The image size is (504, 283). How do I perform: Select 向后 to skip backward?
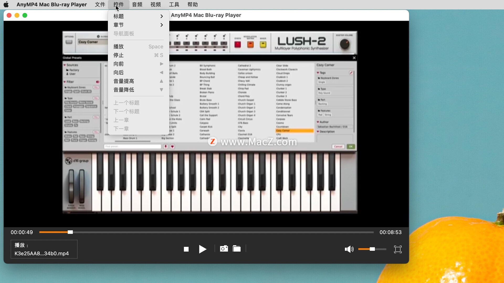pyautogui.click(x=138, y=73)
